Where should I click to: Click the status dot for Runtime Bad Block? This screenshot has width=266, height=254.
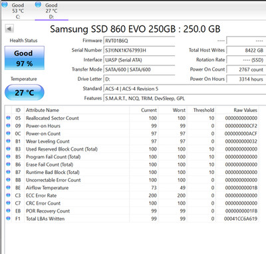8,172
